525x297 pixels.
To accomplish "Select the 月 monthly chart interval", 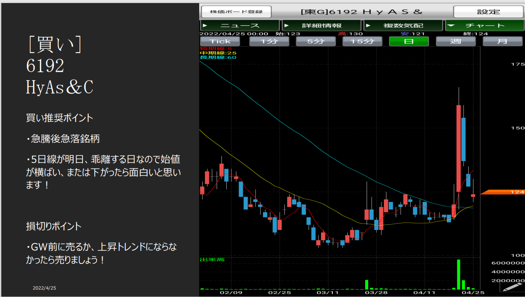I will pyautogui.click(x=503, y=41).
